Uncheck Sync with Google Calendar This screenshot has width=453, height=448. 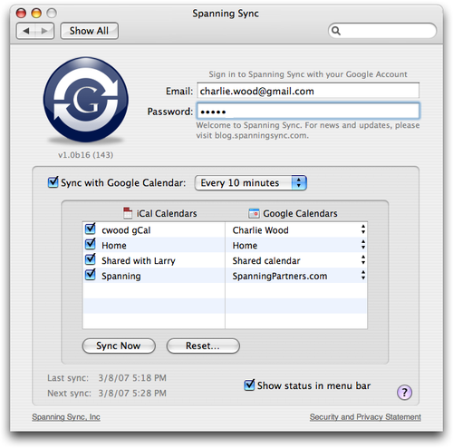pyautogui.click(x=53, y=182)
